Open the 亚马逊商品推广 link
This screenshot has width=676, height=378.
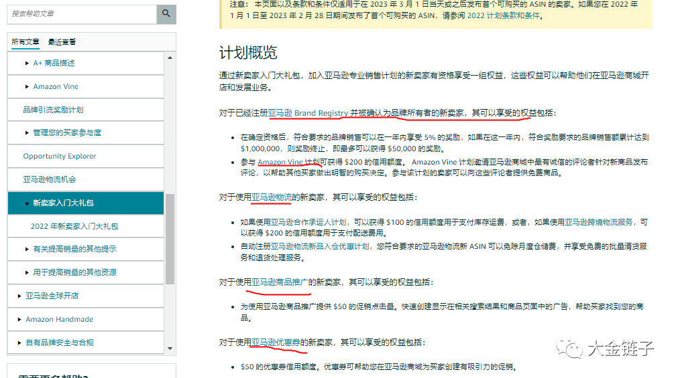[x=280, y=282]
